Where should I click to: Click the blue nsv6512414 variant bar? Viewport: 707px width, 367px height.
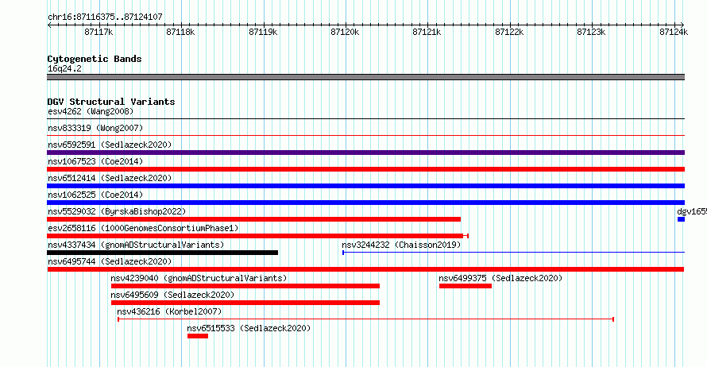pos(365,186)
